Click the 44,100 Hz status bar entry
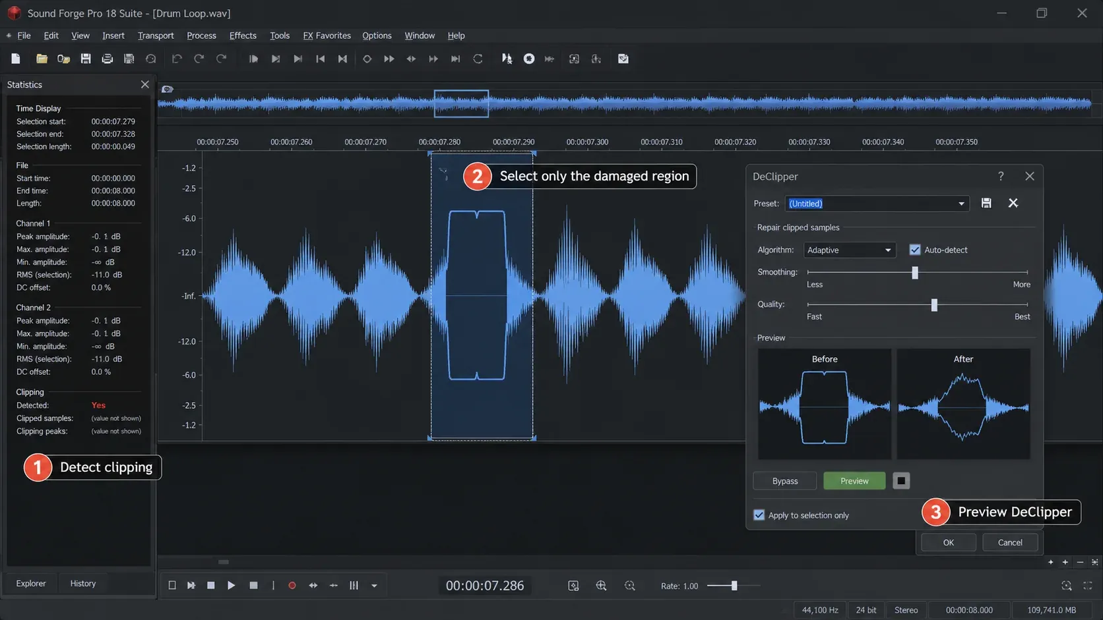This screenshot has height=620, width=1103. (820, 610)
